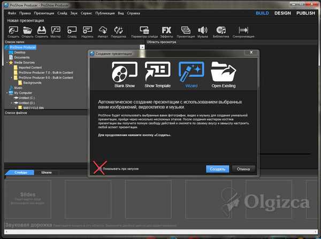Select the Backgrounds folder
The image size is (321, 239).
[x=32, y=83]
